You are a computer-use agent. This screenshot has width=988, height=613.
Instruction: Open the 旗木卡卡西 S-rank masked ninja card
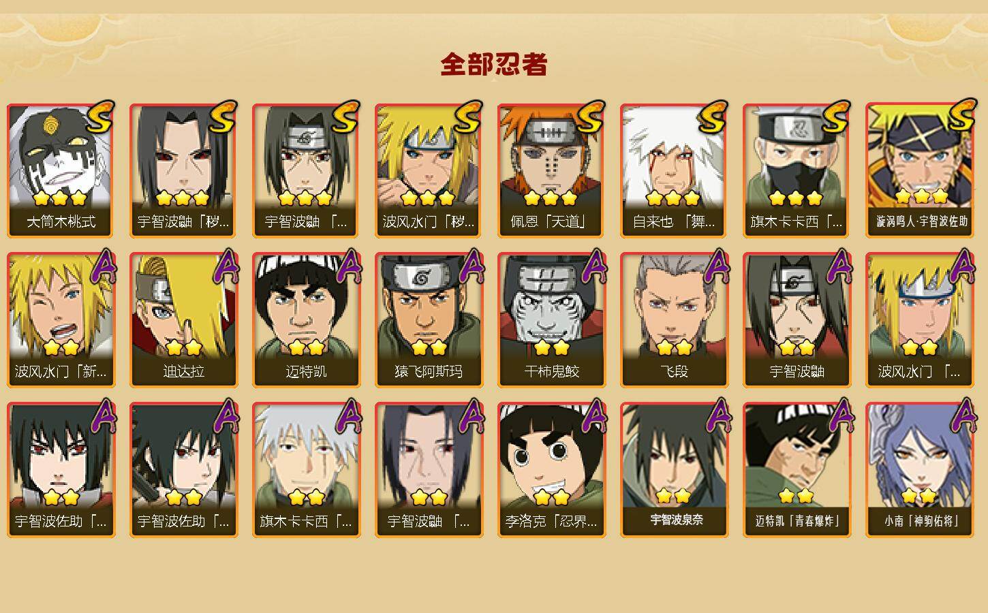pyautogui.click(x=797, y=170)
